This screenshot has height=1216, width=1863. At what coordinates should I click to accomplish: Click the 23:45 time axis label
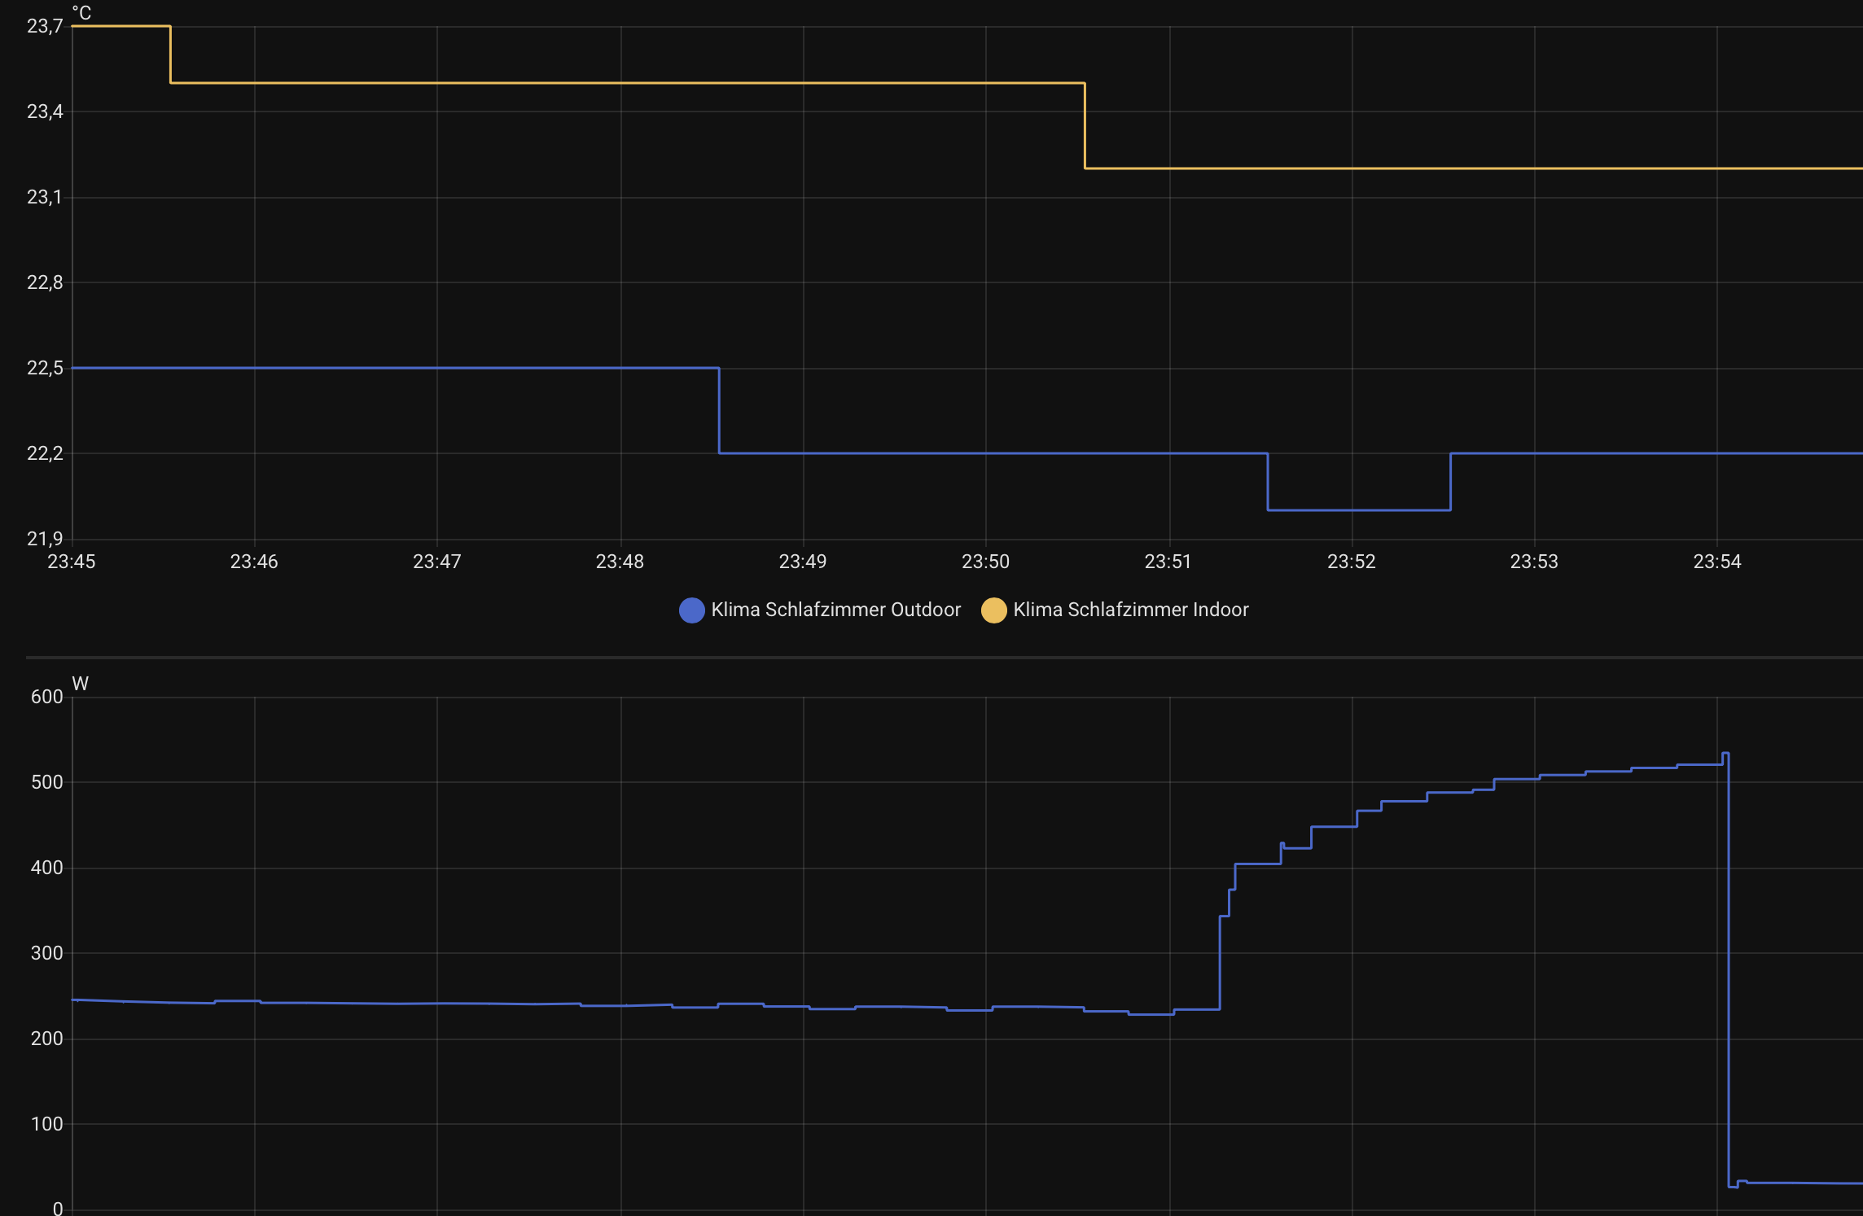pos(72,562)
